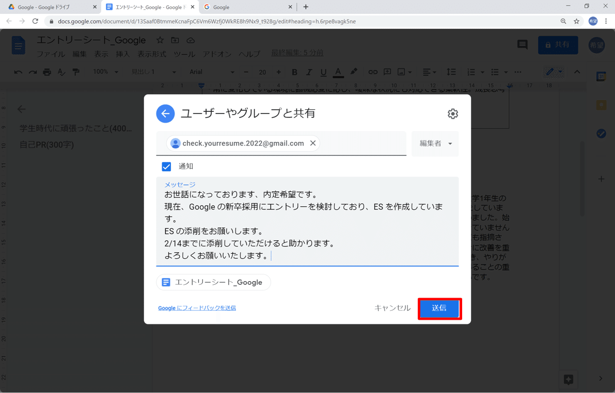Open Google Keep from the side panel

click(x=601, y=104)
